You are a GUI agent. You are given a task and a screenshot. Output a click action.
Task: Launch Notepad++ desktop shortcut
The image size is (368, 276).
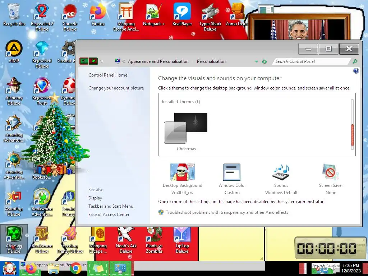tap(154, 14)
